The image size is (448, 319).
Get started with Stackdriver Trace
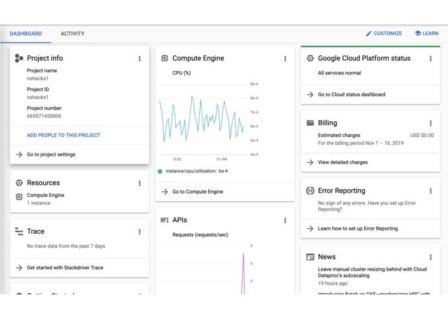pos(64,268)
